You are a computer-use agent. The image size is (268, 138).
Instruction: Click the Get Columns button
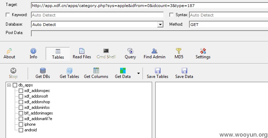click(x=96, y=73)
